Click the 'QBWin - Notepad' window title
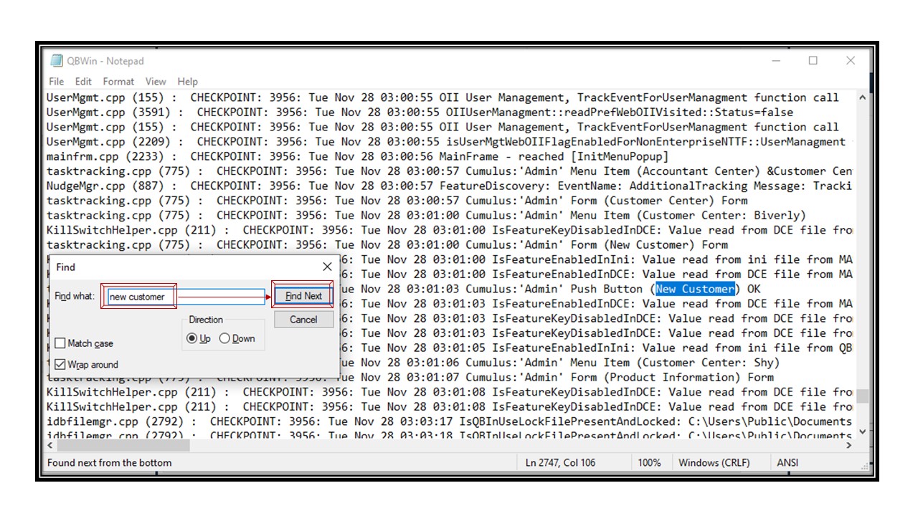This screenshot has height=516, width=918. 105,61
